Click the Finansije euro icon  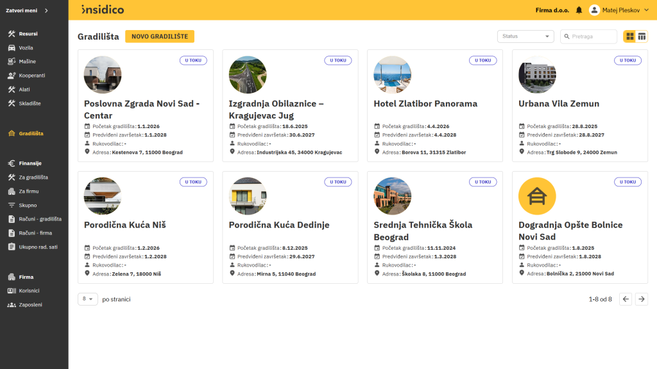[12, 163]
